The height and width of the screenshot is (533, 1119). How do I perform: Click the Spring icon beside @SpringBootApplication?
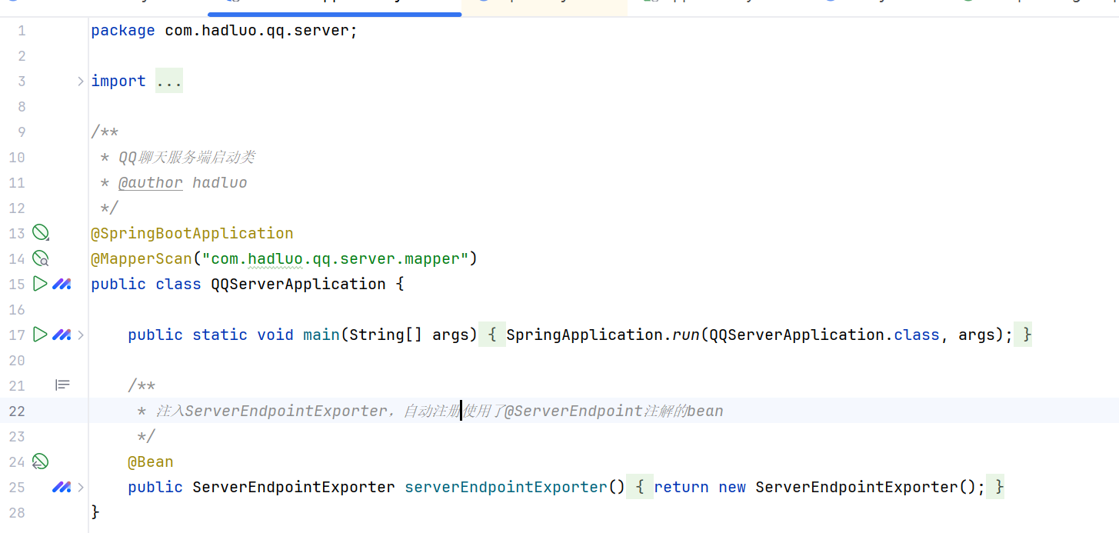pyautogui.click(x=40, y=233)
